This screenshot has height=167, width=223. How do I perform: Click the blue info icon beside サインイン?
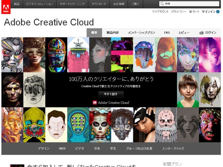tap(218, 12)
